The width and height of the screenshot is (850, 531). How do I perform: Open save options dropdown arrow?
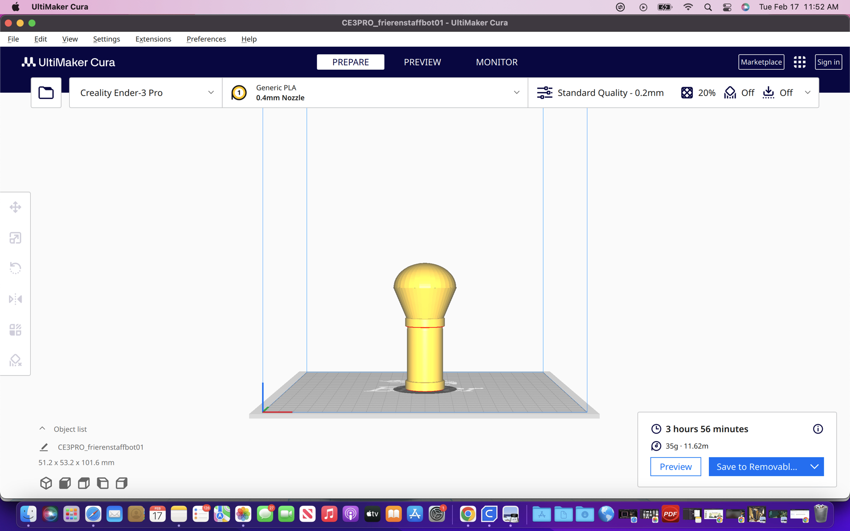point(814,467)
